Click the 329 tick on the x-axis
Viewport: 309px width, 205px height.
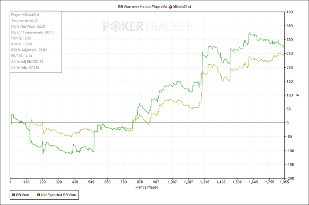pos(59,182)
